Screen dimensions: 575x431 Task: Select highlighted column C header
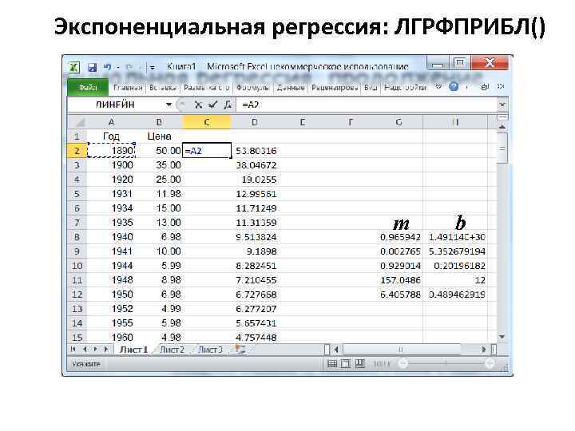pyautogui.click(x=207, y=122)
